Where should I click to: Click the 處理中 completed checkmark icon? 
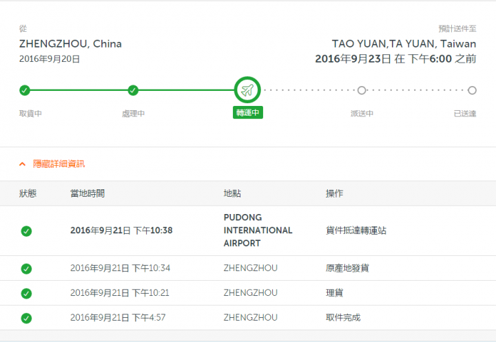pos(133,90)
